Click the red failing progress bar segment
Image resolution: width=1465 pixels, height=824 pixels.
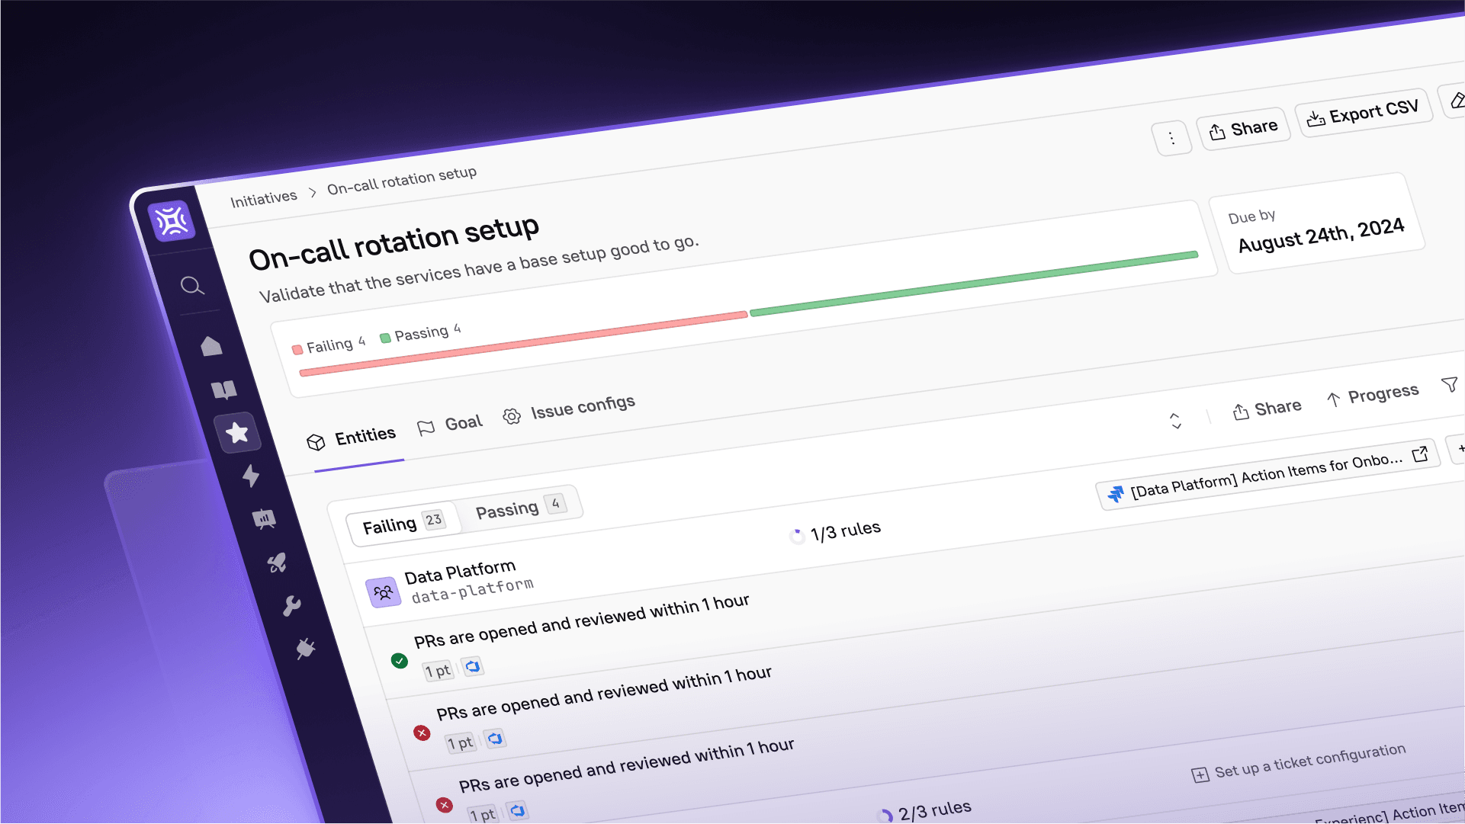tap(523, 343)
